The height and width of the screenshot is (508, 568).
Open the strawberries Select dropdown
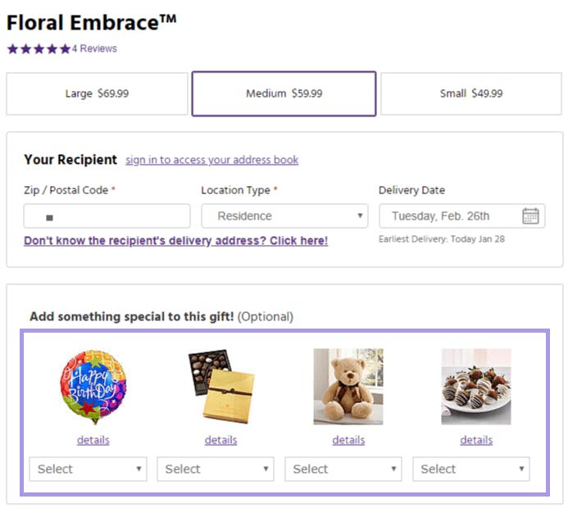coord(471,469)
